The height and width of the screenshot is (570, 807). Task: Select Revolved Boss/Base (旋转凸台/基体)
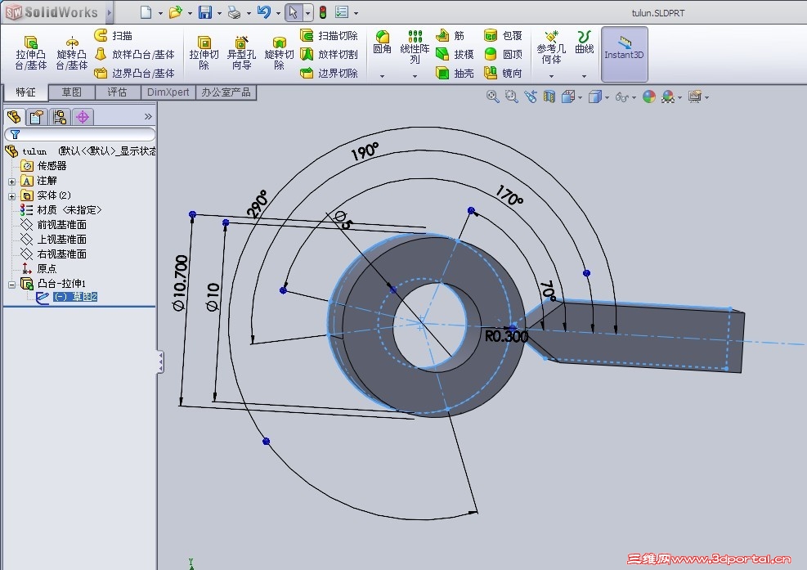tap(71, 52)
